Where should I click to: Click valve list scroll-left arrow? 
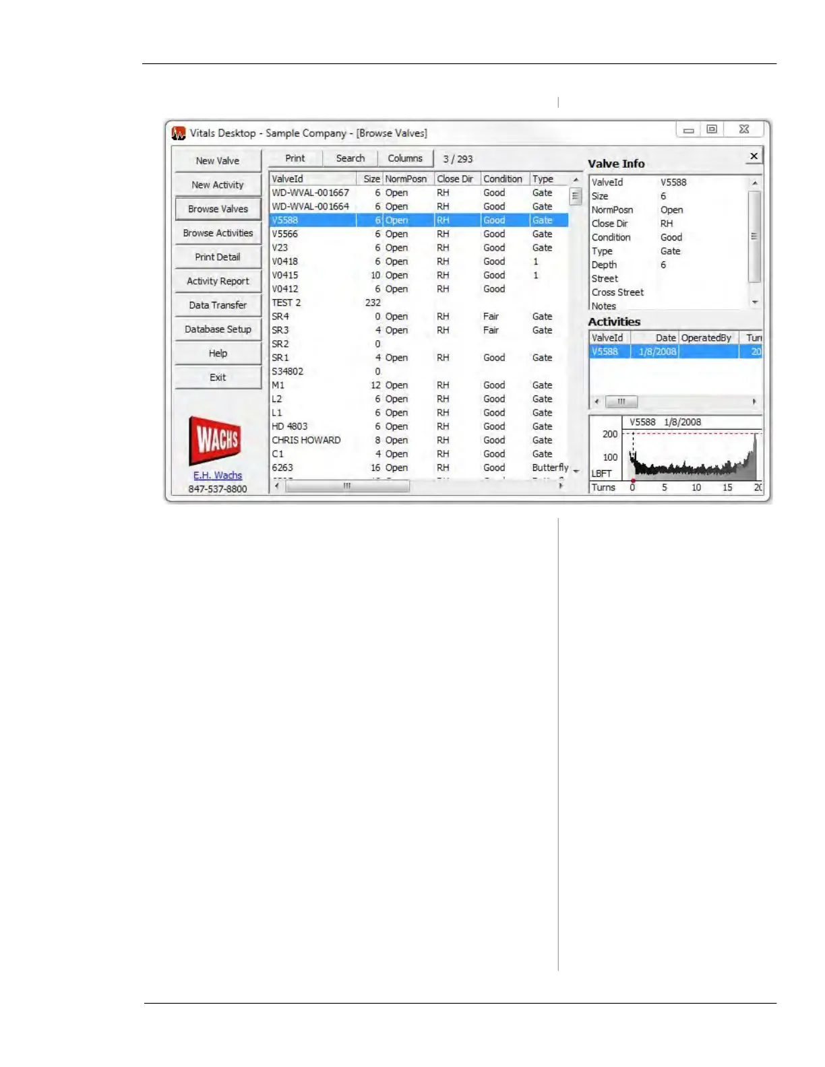276,486
